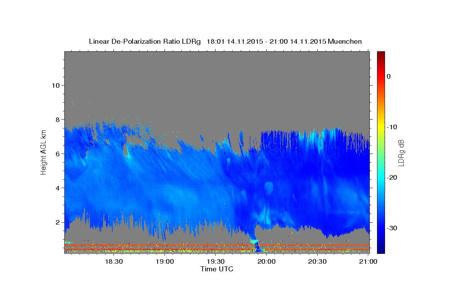
Task: Click the 19:30 time tick label
Action: click(x=216, y=262)
